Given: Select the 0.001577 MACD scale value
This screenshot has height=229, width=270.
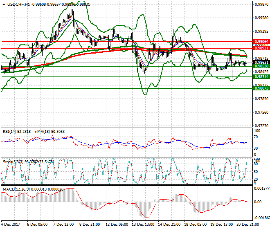Looking at the screenshot, I should [262, 189].
